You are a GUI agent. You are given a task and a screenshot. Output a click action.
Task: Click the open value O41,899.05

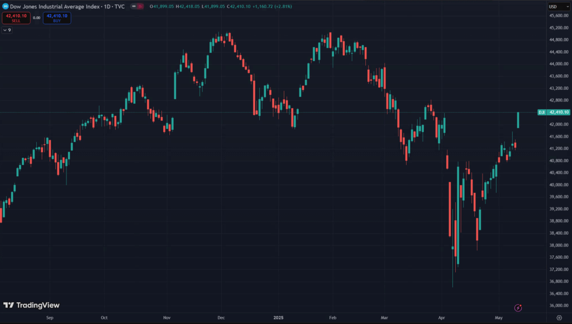click(x=161, y=7)
